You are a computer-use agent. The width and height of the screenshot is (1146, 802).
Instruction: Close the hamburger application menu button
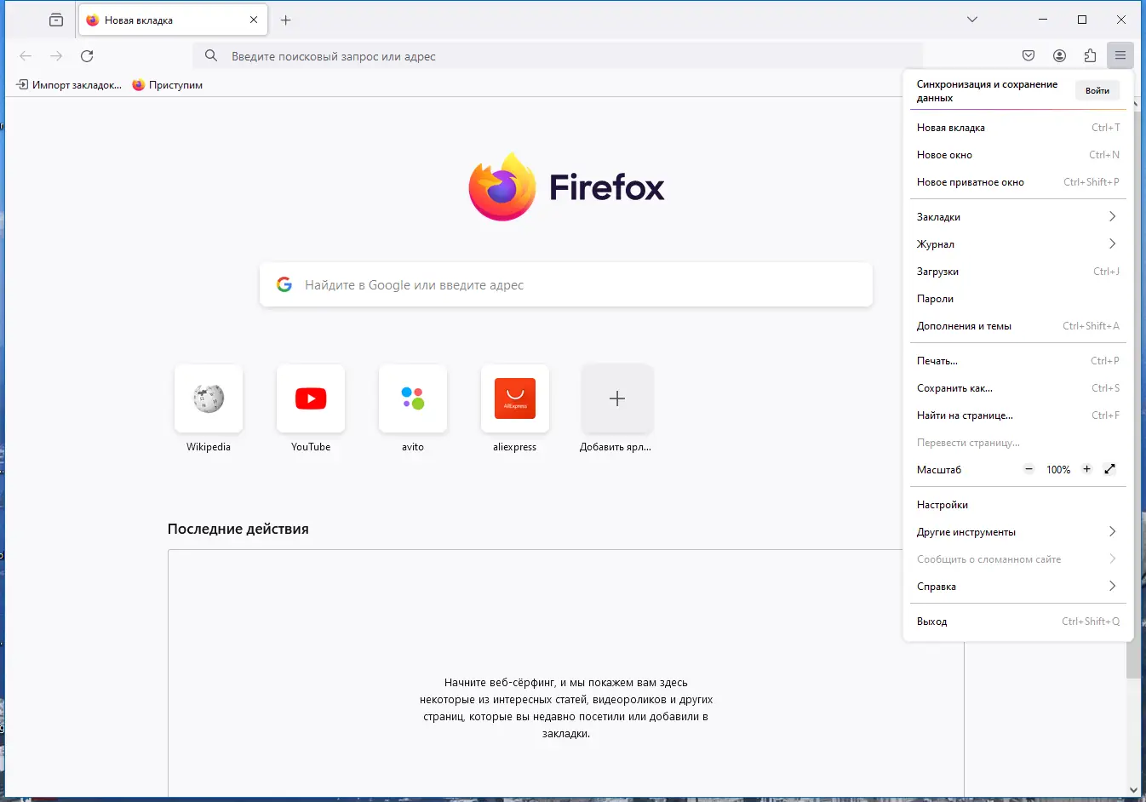click(1120, 56)
